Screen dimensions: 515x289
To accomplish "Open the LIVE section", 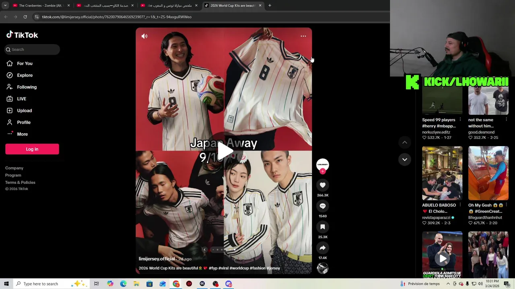I will point(21,99).
